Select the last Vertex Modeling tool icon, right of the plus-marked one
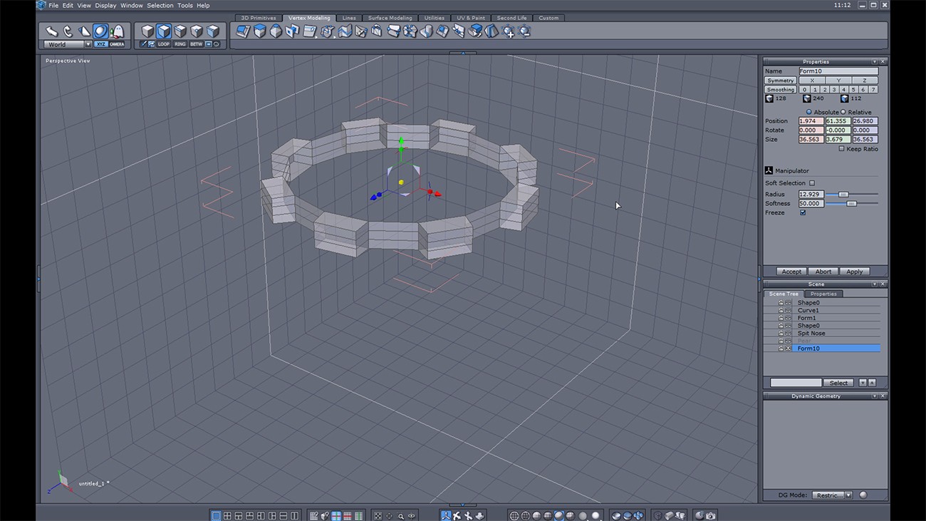Image resolution: width=926 pixels, height=521 pixels. tap(525, 31)
